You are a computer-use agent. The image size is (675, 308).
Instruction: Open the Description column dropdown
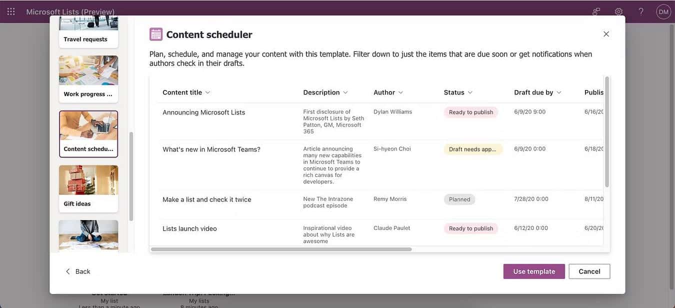click(344, 91)
